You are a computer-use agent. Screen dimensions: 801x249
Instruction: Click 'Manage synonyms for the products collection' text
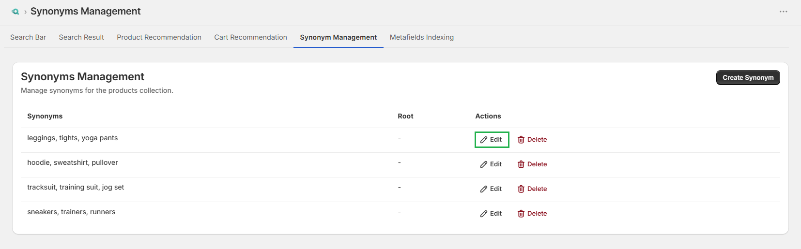97,90
